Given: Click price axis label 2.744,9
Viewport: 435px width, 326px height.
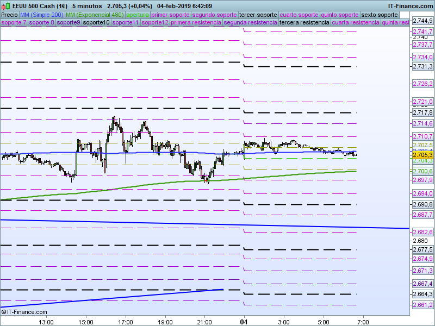Looking at the screenshot, I should click(x=422, y=21).
